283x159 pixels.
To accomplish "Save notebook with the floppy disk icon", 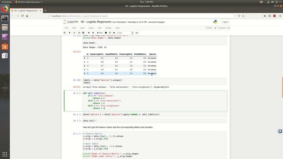I will click(x=65, y=33).
